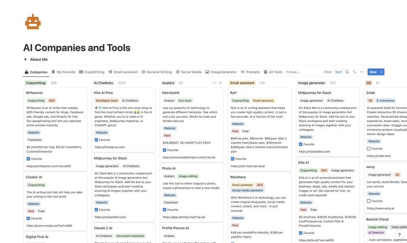Screen dimensions: 407x243
Task: Toggle Favorite checkbox on Photo AI card
Action: pyautogui.click(x=164, y=210)
